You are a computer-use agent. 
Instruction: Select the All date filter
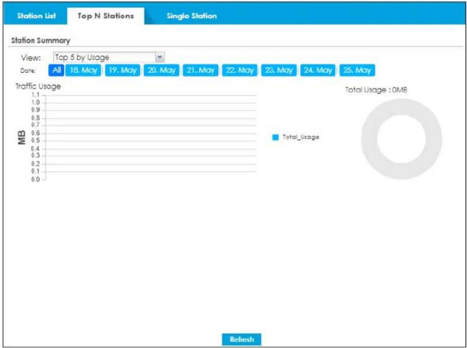click(56, 70)
